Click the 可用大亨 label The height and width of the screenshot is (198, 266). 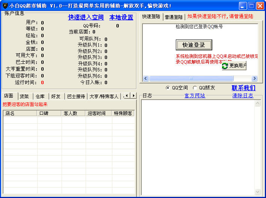(x=27, y=56)
